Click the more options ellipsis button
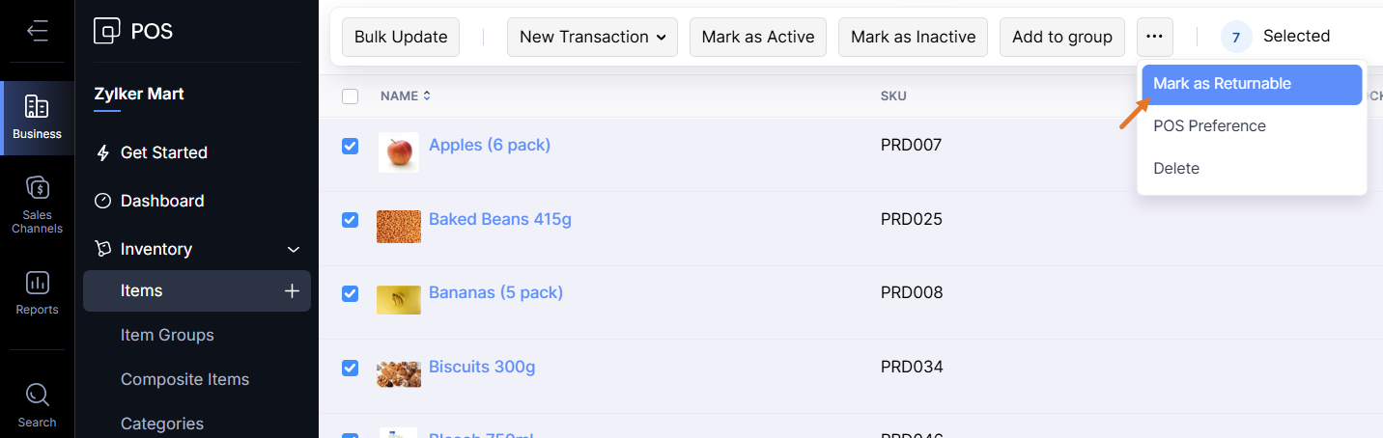The image size is (1383, 438). [x=1155, y=37]
